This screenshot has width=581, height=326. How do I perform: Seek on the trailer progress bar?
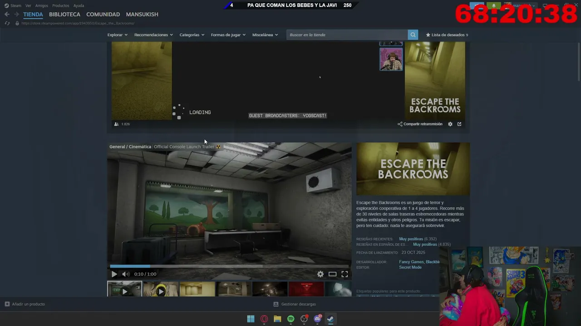tap(229, 266)
